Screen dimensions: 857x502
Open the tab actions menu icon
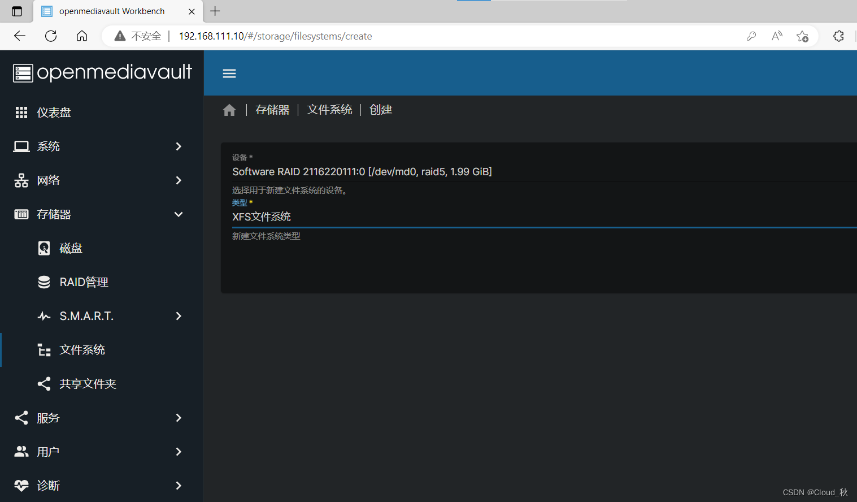(17, 11)
